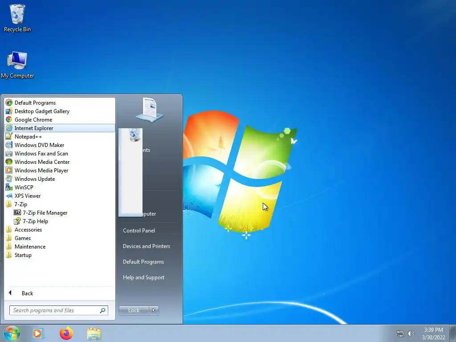Image resolution: width=456 pixels, height=342 pixels.
Task: Click the 7-Zip Help icon
Action: [17, 221]
